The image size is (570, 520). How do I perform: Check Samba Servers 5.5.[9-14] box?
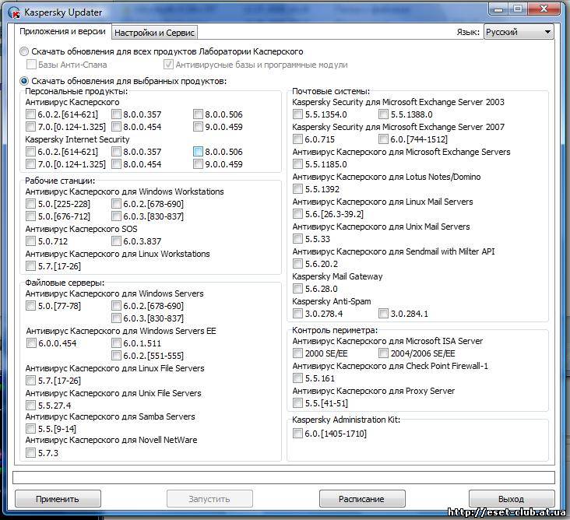click(30, 429)
